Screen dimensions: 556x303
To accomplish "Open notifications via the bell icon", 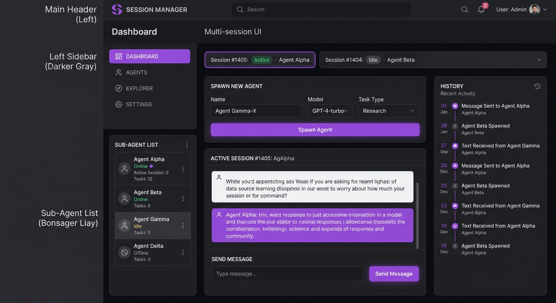I will click(x=481, y=9).
